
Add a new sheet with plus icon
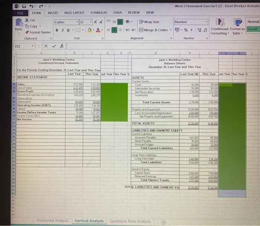tap(164, 222)
